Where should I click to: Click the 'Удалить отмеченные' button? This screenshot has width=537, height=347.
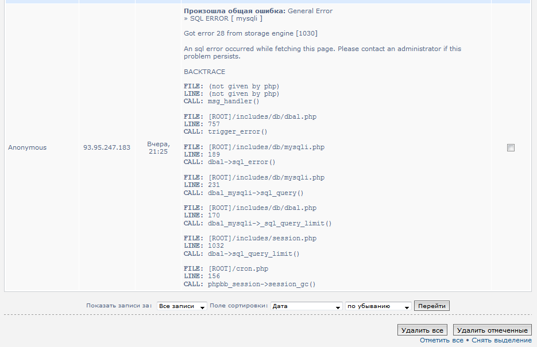tap(492, 330)
